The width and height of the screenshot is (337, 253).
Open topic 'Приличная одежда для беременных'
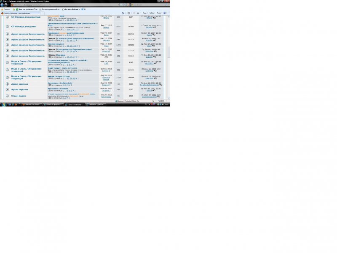point(66,33)
